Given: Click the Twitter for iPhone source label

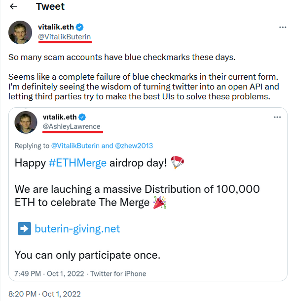Looking at the screenshot, I should pyautogui.click(x=118, y=273).
